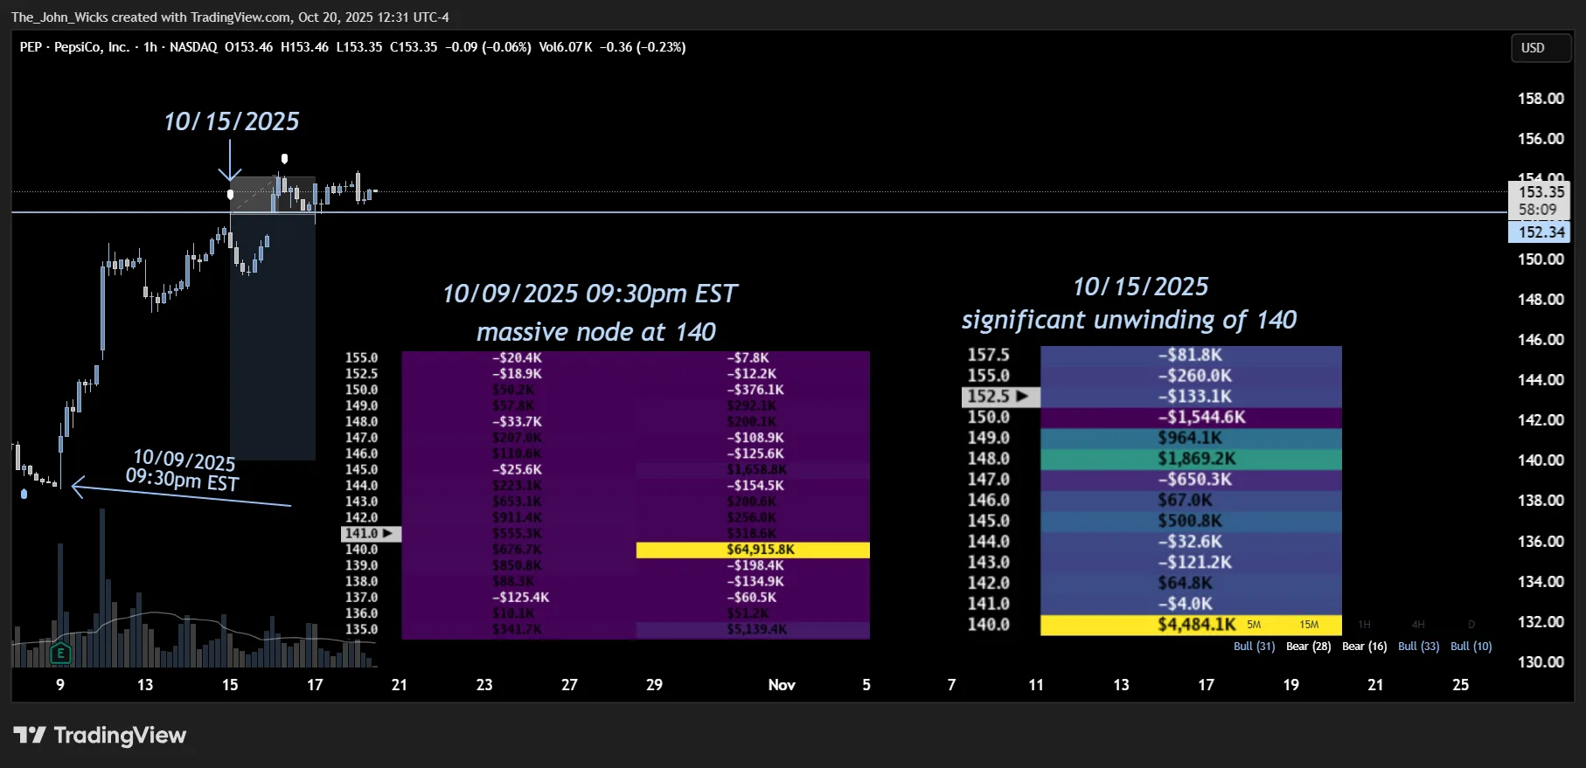Click 'significant unwinding of 140' annotation text
This screenshot has width=1586, height=768.
1129,320
